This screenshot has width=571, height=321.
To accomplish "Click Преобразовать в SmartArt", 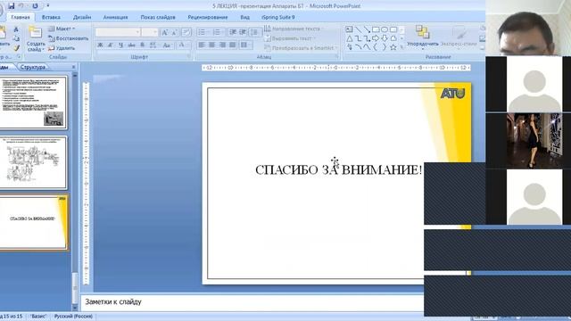I will tap(302, 47).
